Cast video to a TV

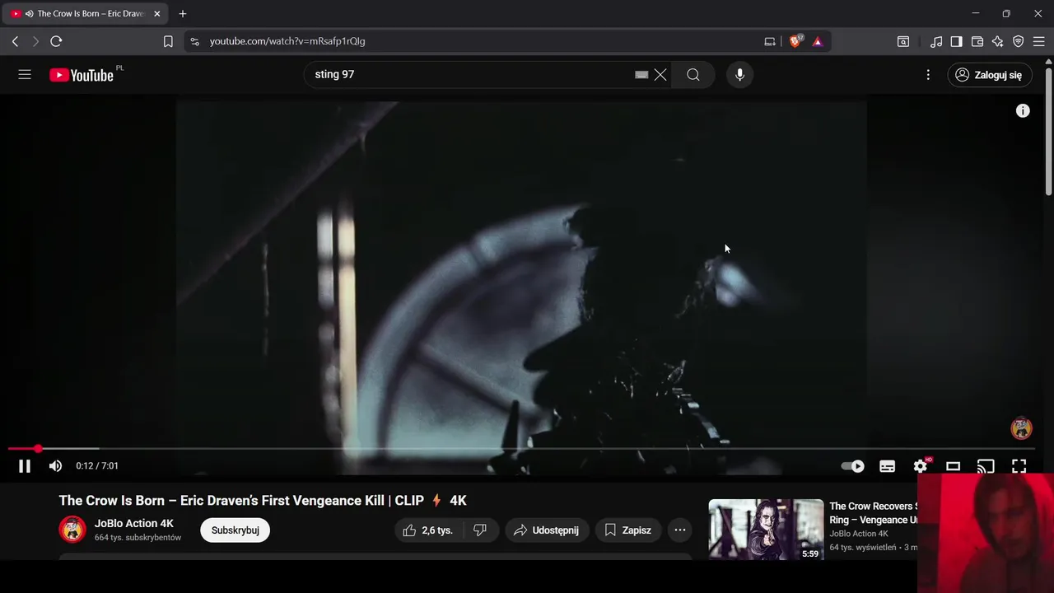pyautogui.click(x=986, y=466)
